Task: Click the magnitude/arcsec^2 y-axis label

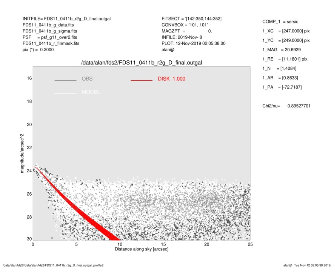Action: tap(22, 153)
